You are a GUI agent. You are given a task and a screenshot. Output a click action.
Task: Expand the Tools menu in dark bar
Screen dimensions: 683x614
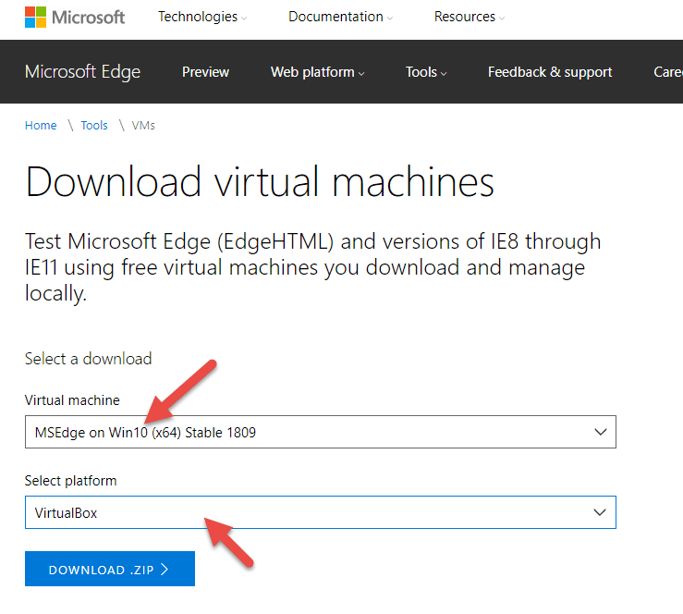pyautogui.click(x=426, y=72)
